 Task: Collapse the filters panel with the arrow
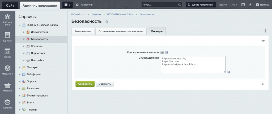(263, 41)
